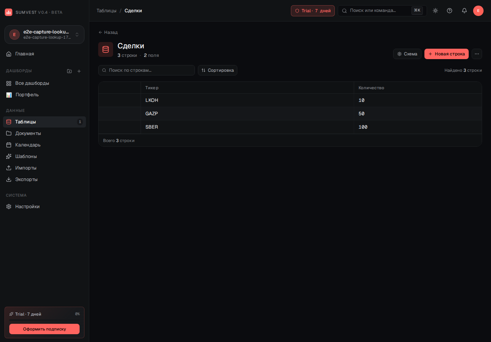The height and width of the screenshot is (342, 491).
Task: Open the Портфель dashboard
Action: click(44, 95)
